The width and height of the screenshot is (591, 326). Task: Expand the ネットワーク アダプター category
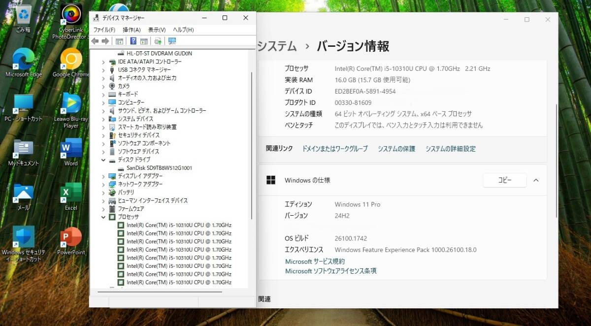103,184
